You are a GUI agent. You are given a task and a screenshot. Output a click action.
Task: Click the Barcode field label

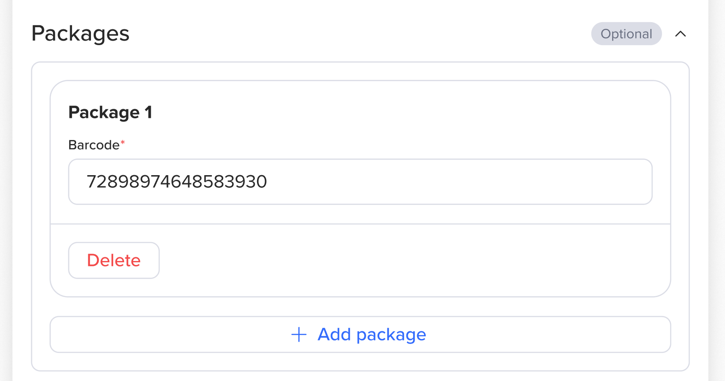tap(94, 145)
